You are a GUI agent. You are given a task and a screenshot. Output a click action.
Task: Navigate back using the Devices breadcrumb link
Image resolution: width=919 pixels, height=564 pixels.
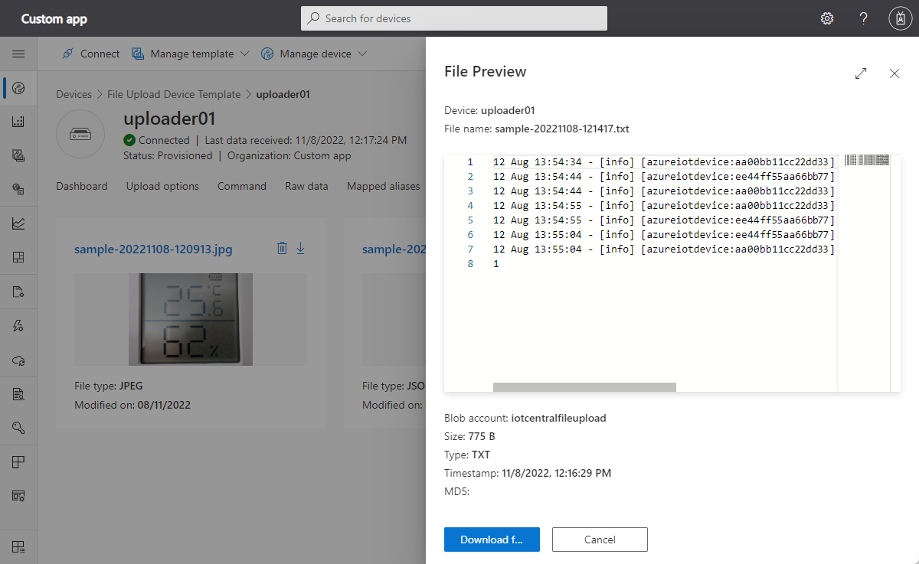point(74,93)
